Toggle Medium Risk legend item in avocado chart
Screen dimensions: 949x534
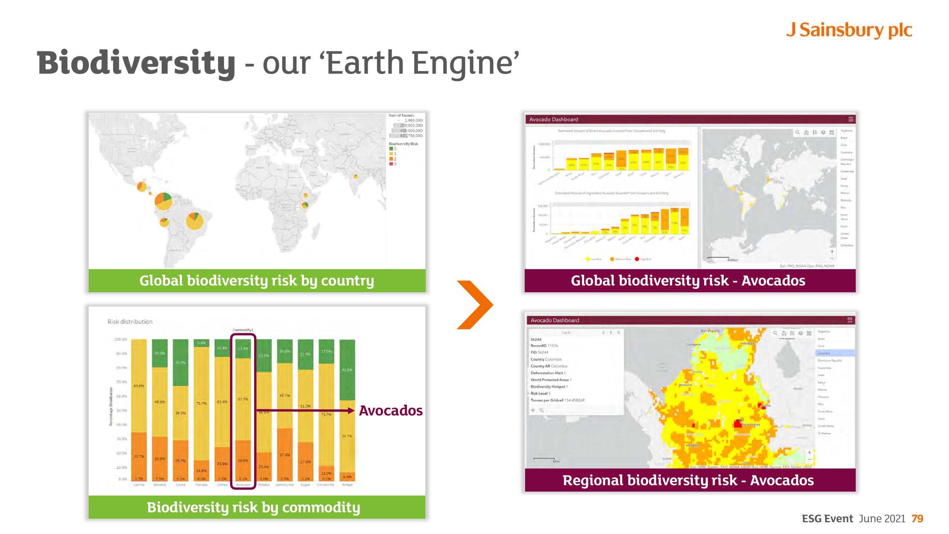pos(620,259)
